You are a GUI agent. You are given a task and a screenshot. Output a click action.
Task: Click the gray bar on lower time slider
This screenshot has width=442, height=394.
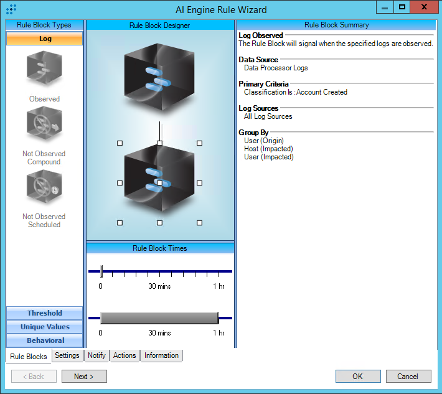(159, 317)
